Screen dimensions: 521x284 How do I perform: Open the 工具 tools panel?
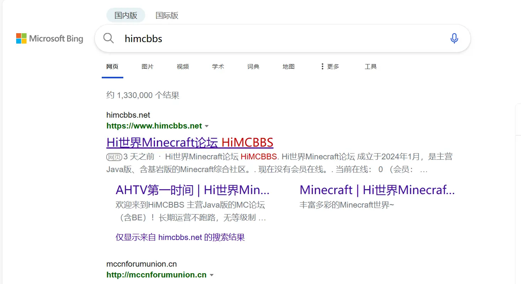pyautogui.click(x=370, y=66)
